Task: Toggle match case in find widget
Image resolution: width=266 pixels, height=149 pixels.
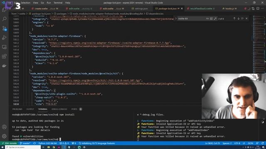Action: [207, 19]
